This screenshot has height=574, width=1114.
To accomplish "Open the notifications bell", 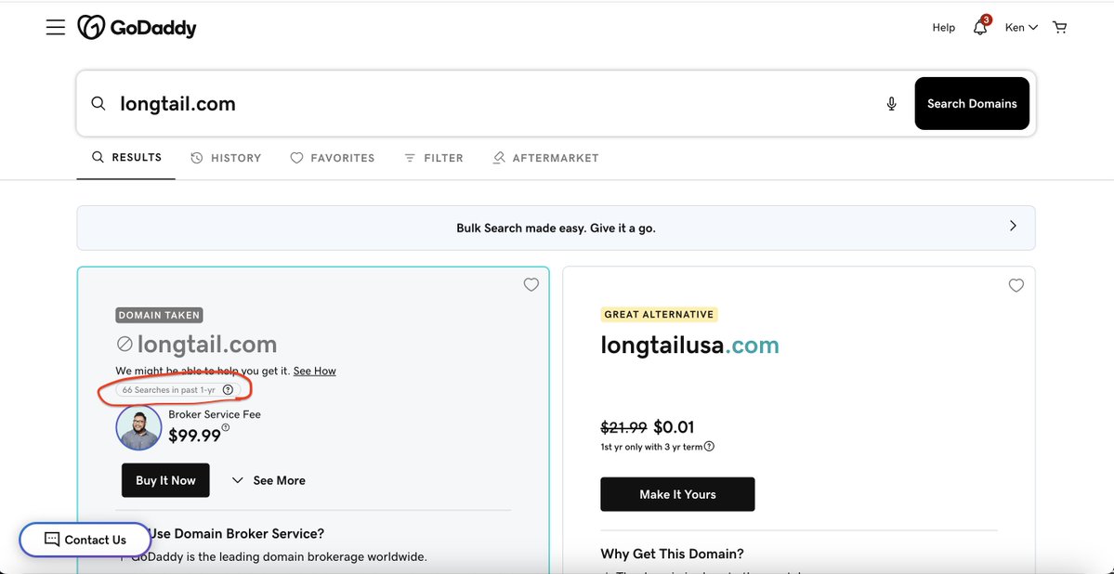I will tap(980, 27).
